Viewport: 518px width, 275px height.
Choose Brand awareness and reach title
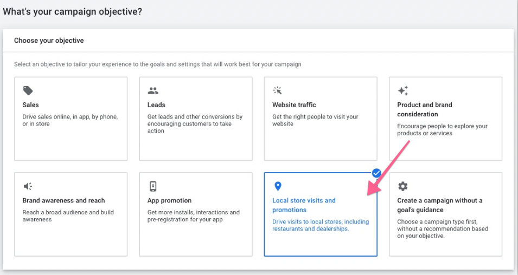coord(63,200)
